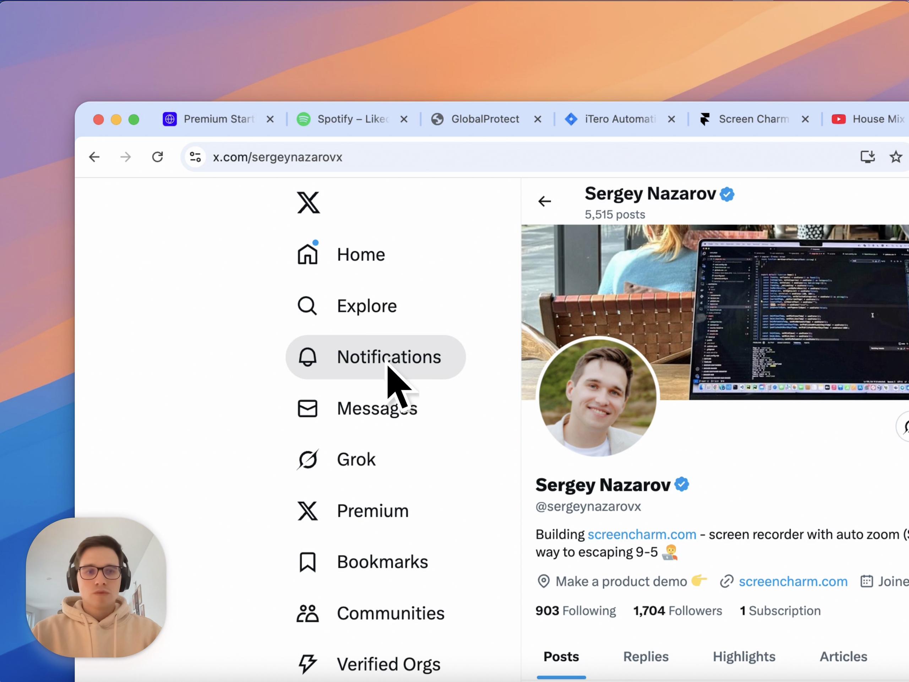Viewport: 909px width, 682px height.
Task: Bookmark this page with star icon
Action: 896,157
